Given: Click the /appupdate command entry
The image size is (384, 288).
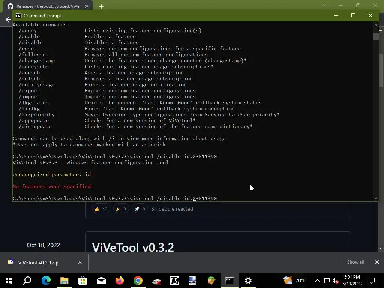Looking at the screenshot, I should [34, 120].
